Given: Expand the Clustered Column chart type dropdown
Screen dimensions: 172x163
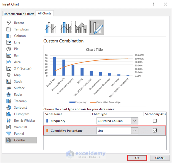Looking at the screenshot, I should 135,121.
